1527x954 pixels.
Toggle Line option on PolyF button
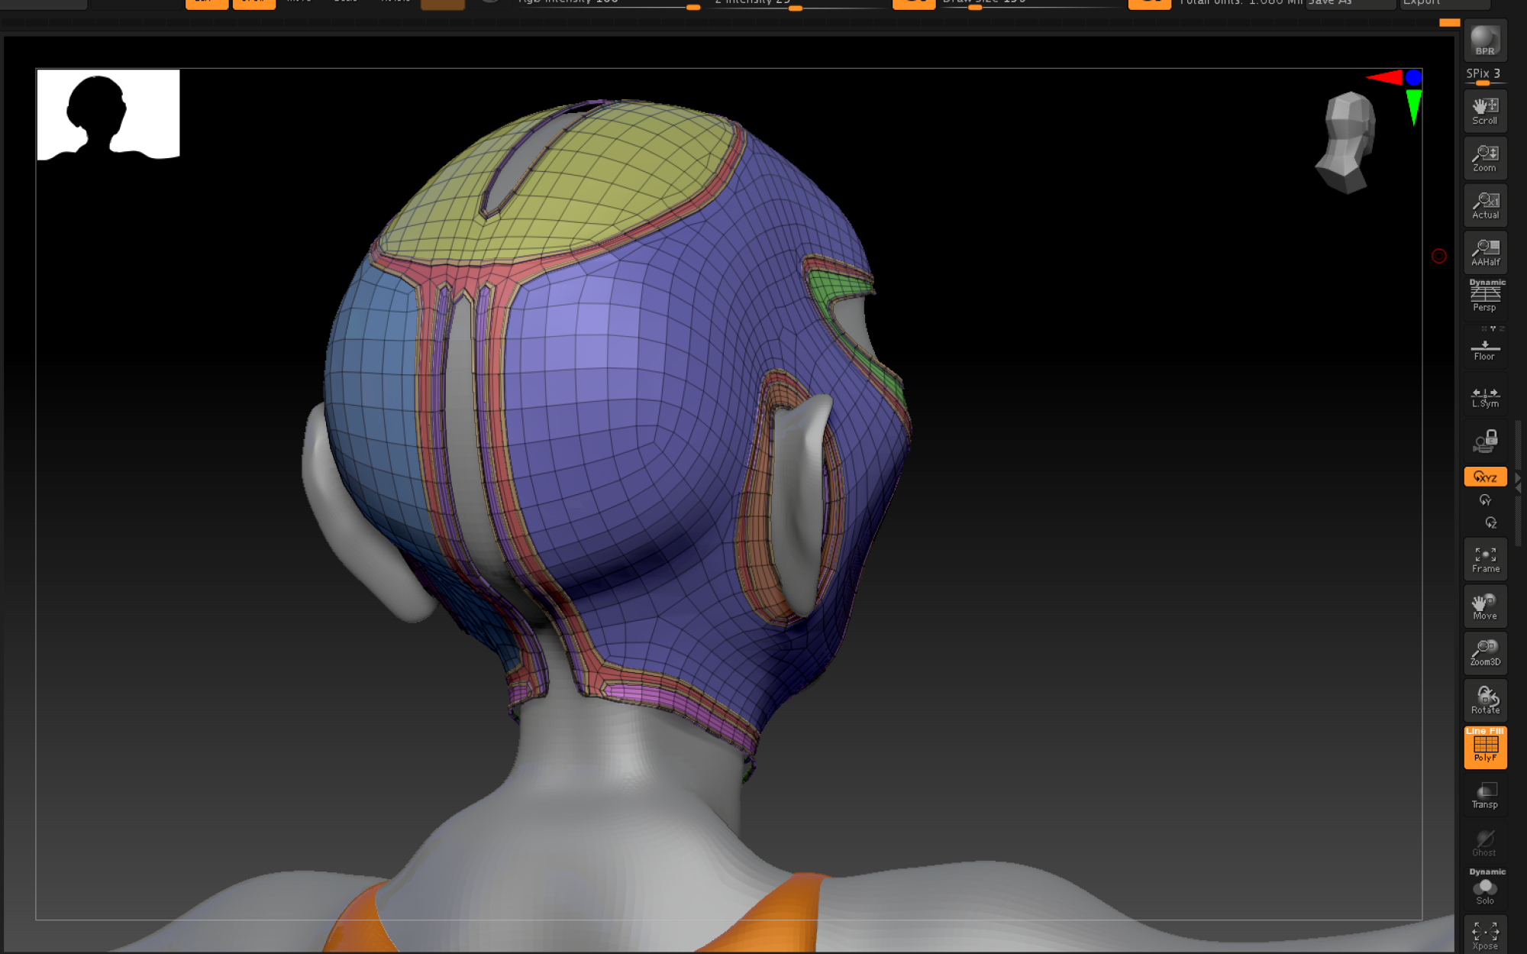tap(1475, 731)
